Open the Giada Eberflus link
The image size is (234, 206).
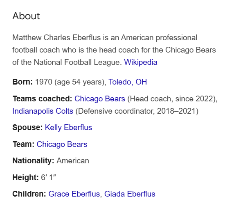[130, 194]
